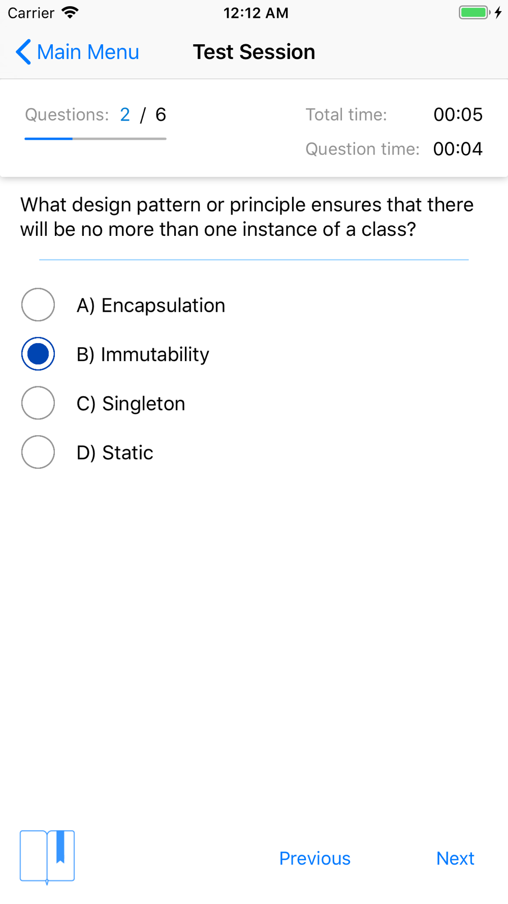Tap the D) Static answer text
The width and height of the screenshot is (508, 904).
[x=115, y=453]
